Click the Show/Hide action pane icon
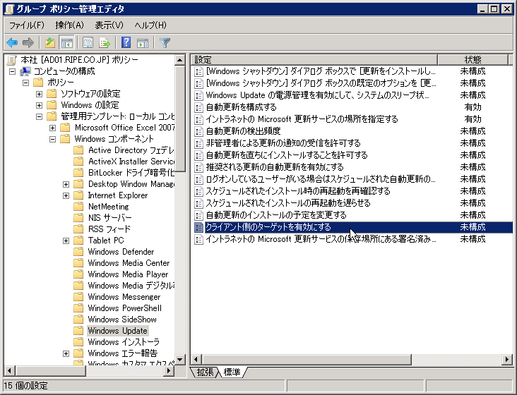517x395 pixels. [143, 42]
